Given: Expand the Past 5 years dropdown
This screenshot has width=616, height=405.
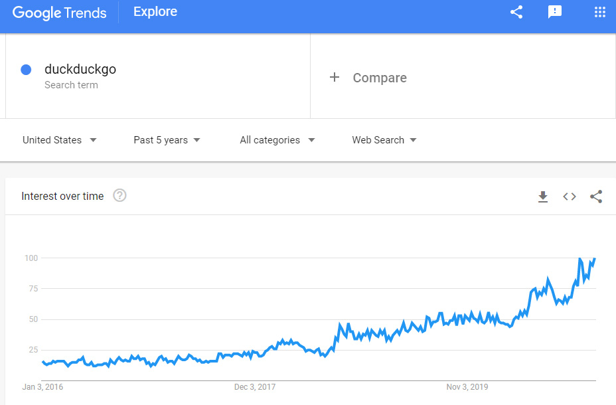Looking at the screenshot, I should coord(167,140).
